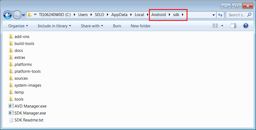Select the AVD Manager.exe icon
The height and width of the screenshot is (130, 256).
[11, 106]
